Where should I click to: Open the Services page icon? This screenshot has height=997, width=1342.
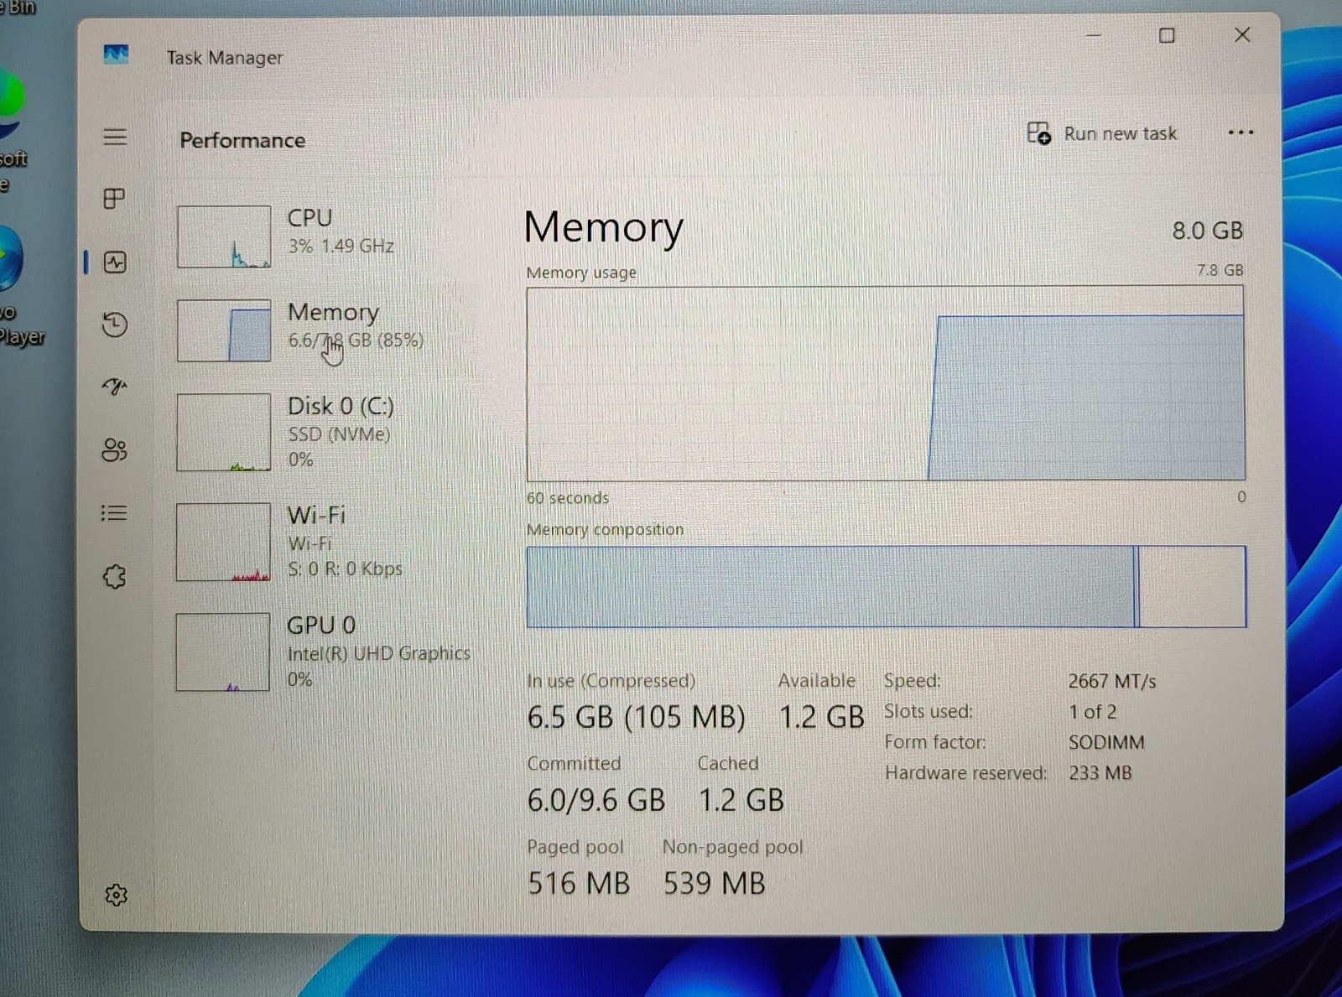[115, 577]
